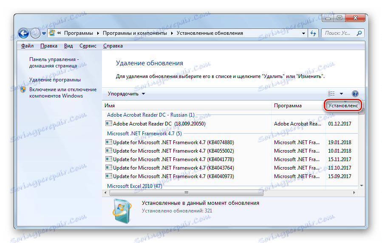
Task: Collapse the Microsoft Excel 2010 (47) group
Action: (134, 186)
